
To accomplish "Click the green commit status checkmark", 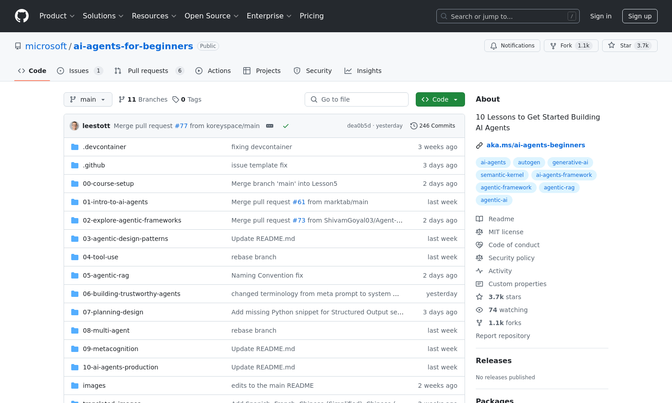I will 286,126.
